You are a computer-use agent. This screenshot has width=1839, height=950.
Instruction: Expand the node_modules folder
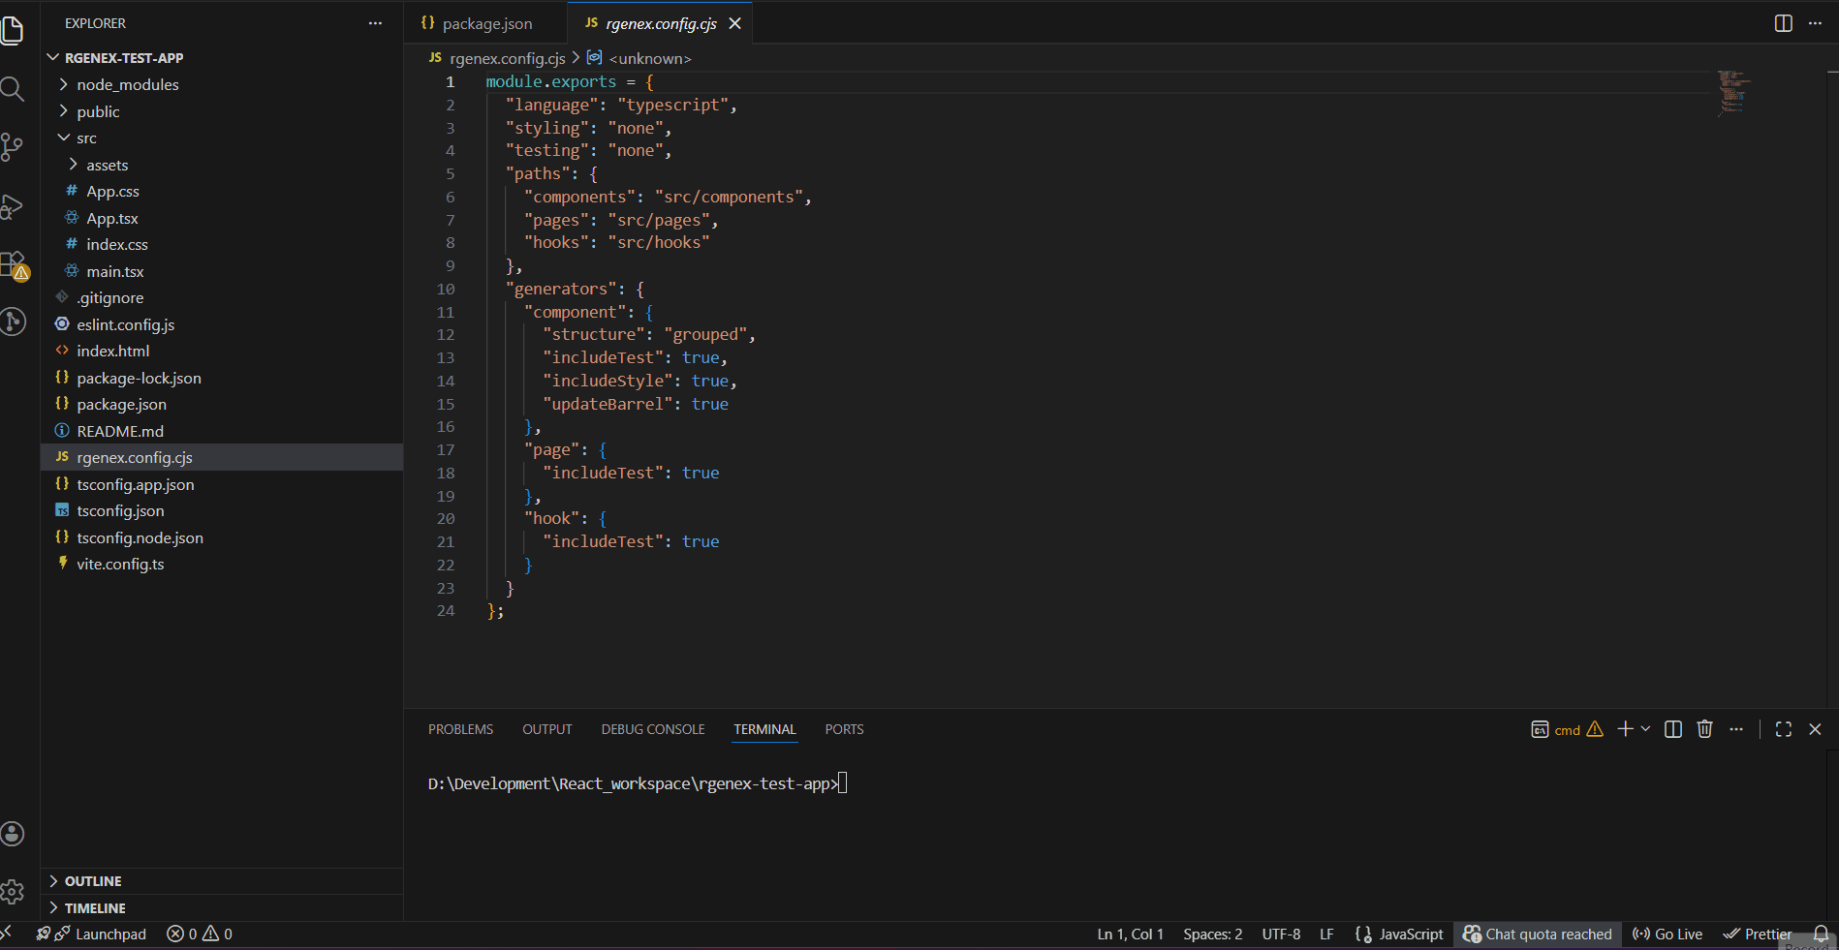pyautogui.click(x=222, y=84)
